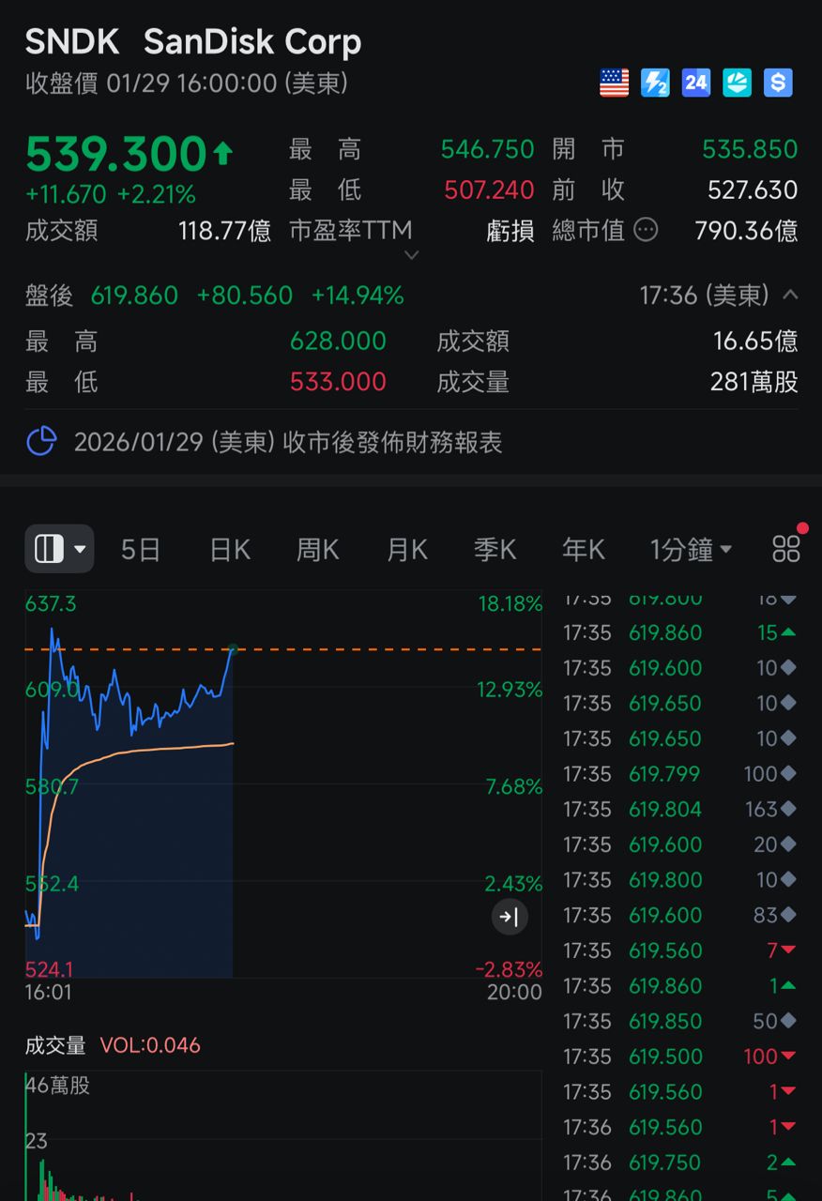This screenshot has height=1201, width=822.
Task: Switch to the 日K chart tab
Action: 230,550
